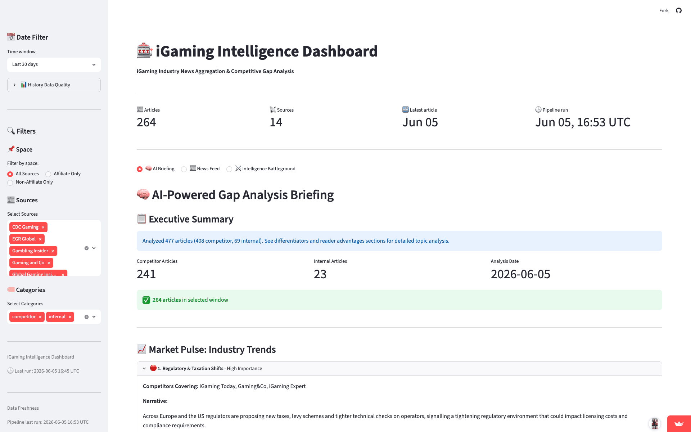691x432 pixels.
Task: Click the 264 articles in selected window banner
Action: coord(399,300)
